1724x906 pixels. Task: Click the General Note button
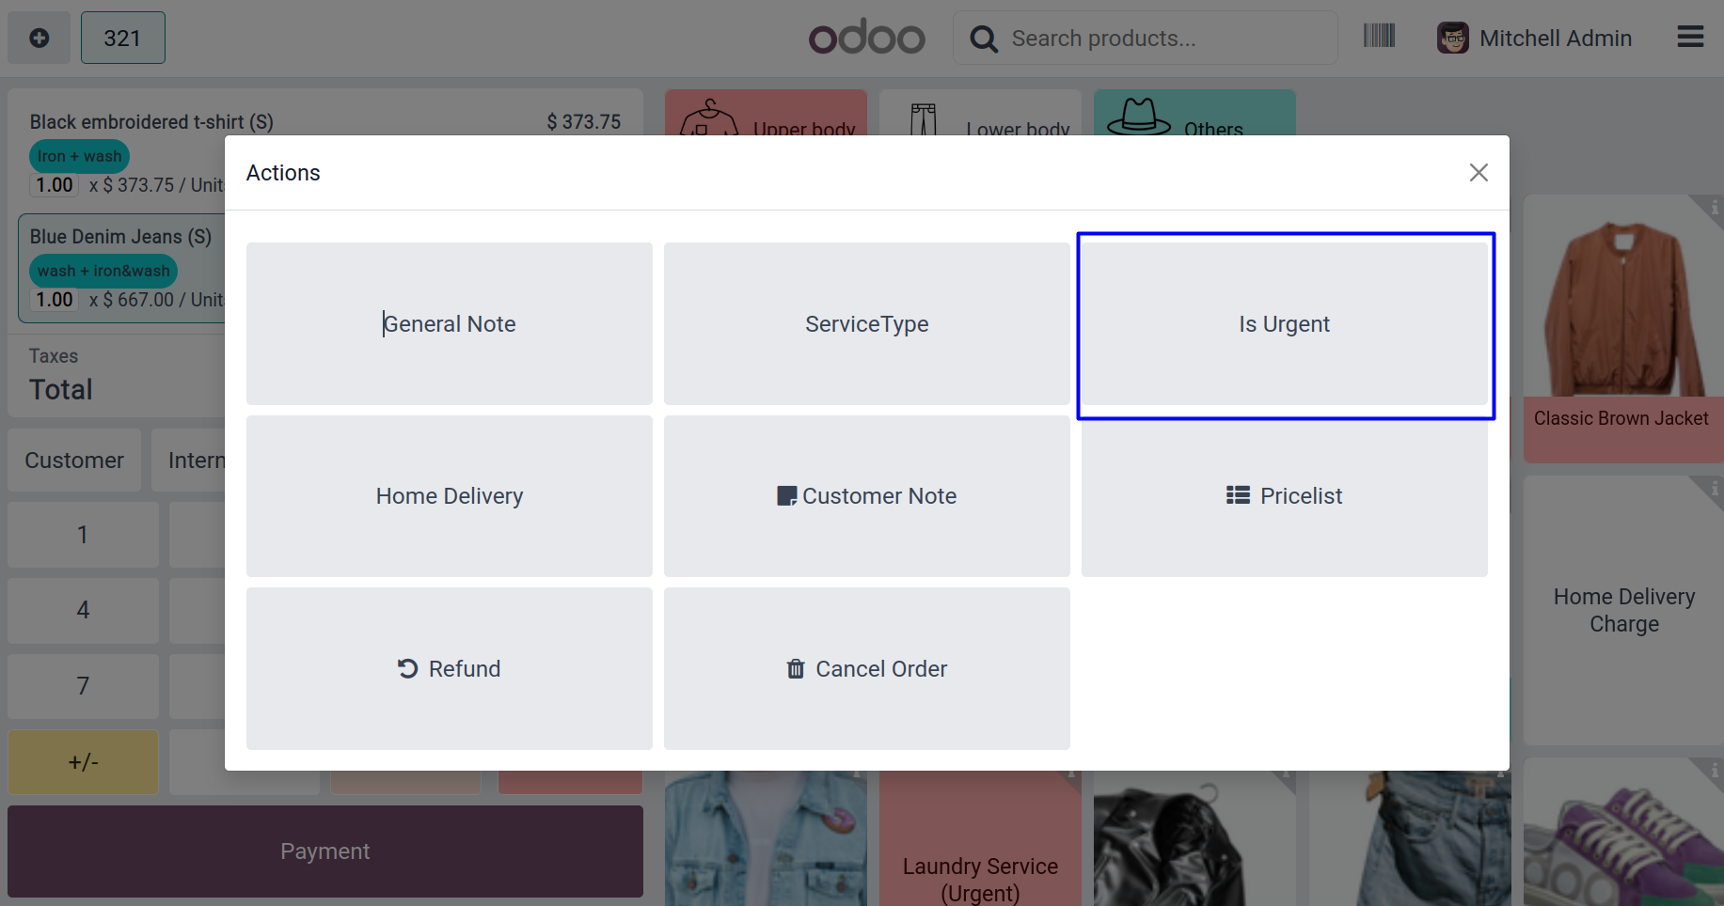450,324
